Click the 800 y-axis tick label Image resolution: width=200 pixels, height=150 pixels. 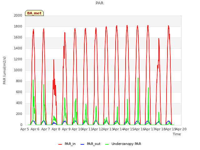(19, 81)
